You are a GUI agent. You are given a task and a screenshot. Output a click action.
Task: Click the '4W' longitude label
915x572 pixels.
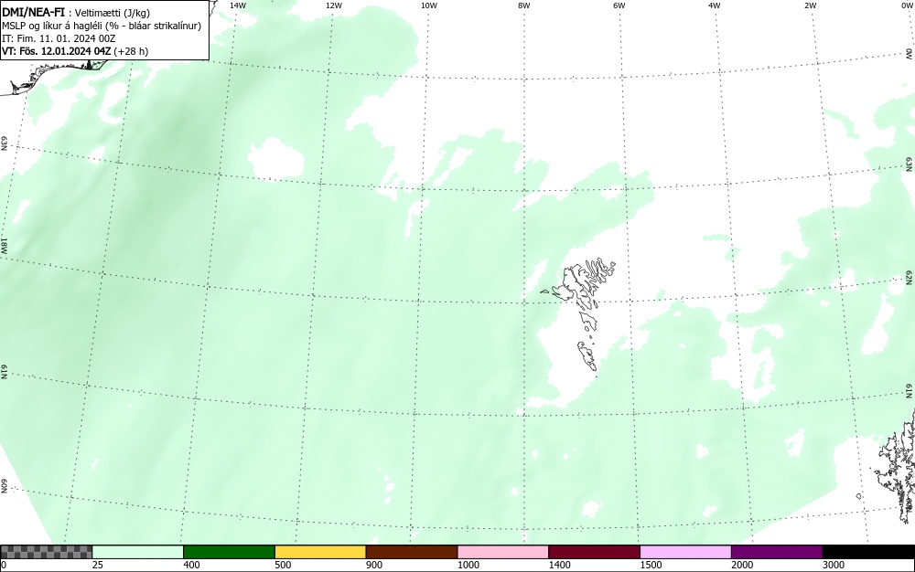click(715, 5)
